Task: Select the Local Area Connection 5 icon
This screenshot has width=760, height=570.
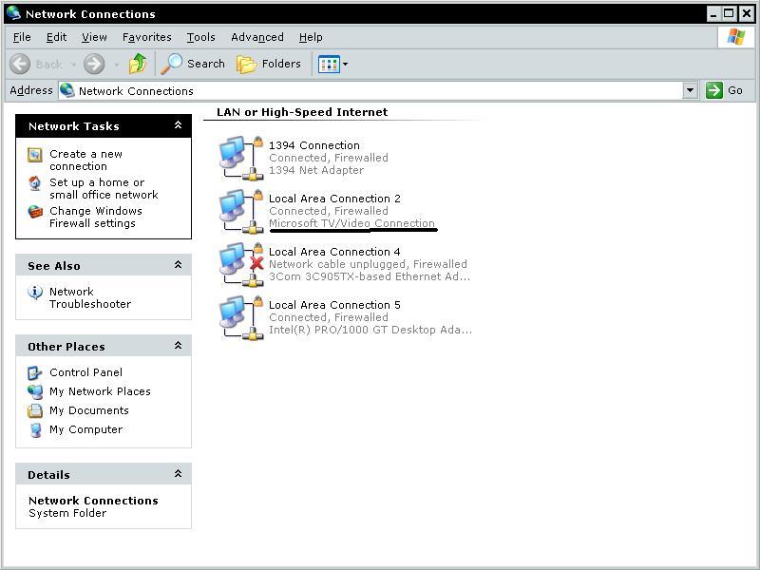Action: pyautogui.click(x=239, y=317)
